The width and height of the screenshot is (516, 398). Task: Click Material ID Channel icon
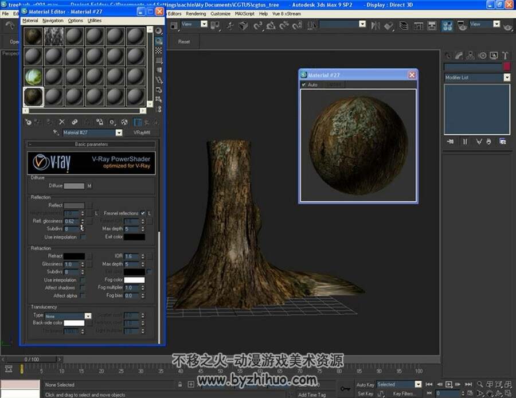click(x=112, y=122)
